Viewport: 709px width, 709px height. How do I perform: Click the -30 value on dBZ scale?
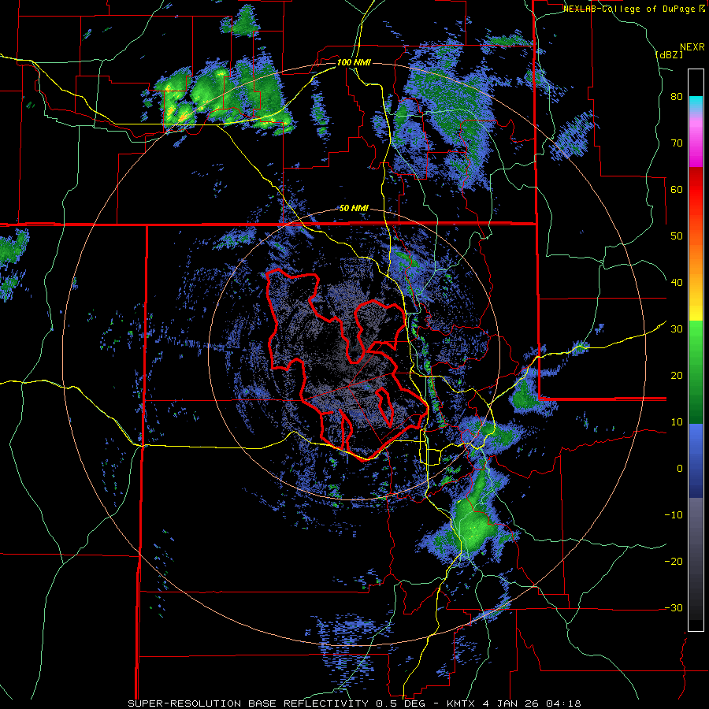pyautogui.click(x=674, y=607)
